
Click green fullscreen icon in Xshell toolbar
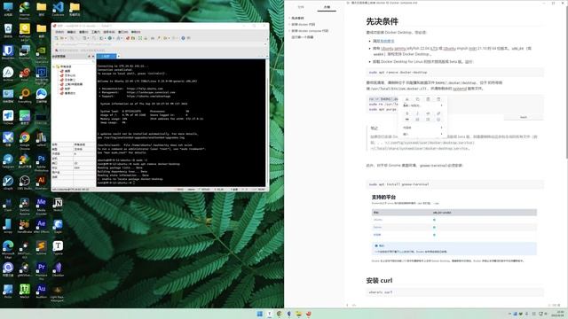coord(140,38)
